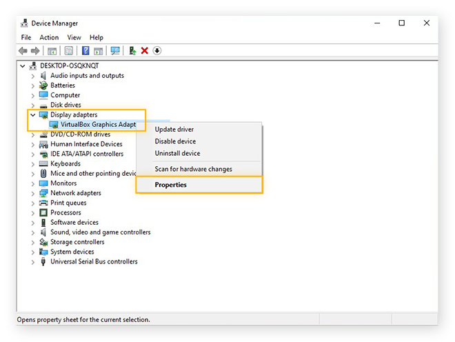This screenshot has width=455, height=342.
Task: Expand the Software devices node arrow
Action: (33, 223)
